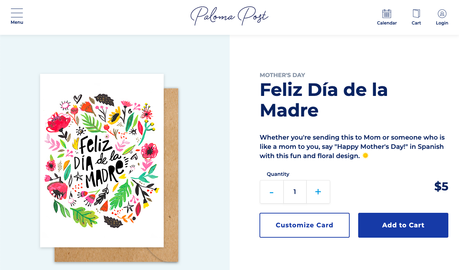This screenshot has height=270, width=459.
Task: Click the Cart label text
Action: 416,23
